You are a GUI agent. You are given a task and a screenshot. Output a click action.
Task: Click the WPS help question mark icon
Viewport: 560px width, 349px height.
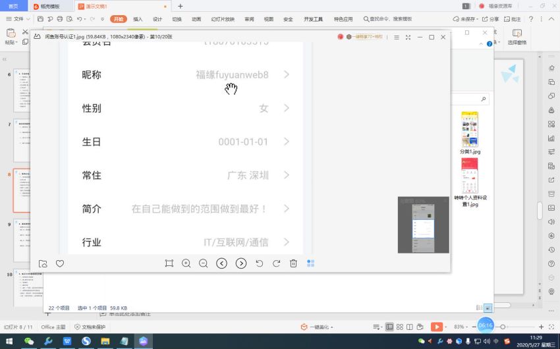[x=531, y=19]
